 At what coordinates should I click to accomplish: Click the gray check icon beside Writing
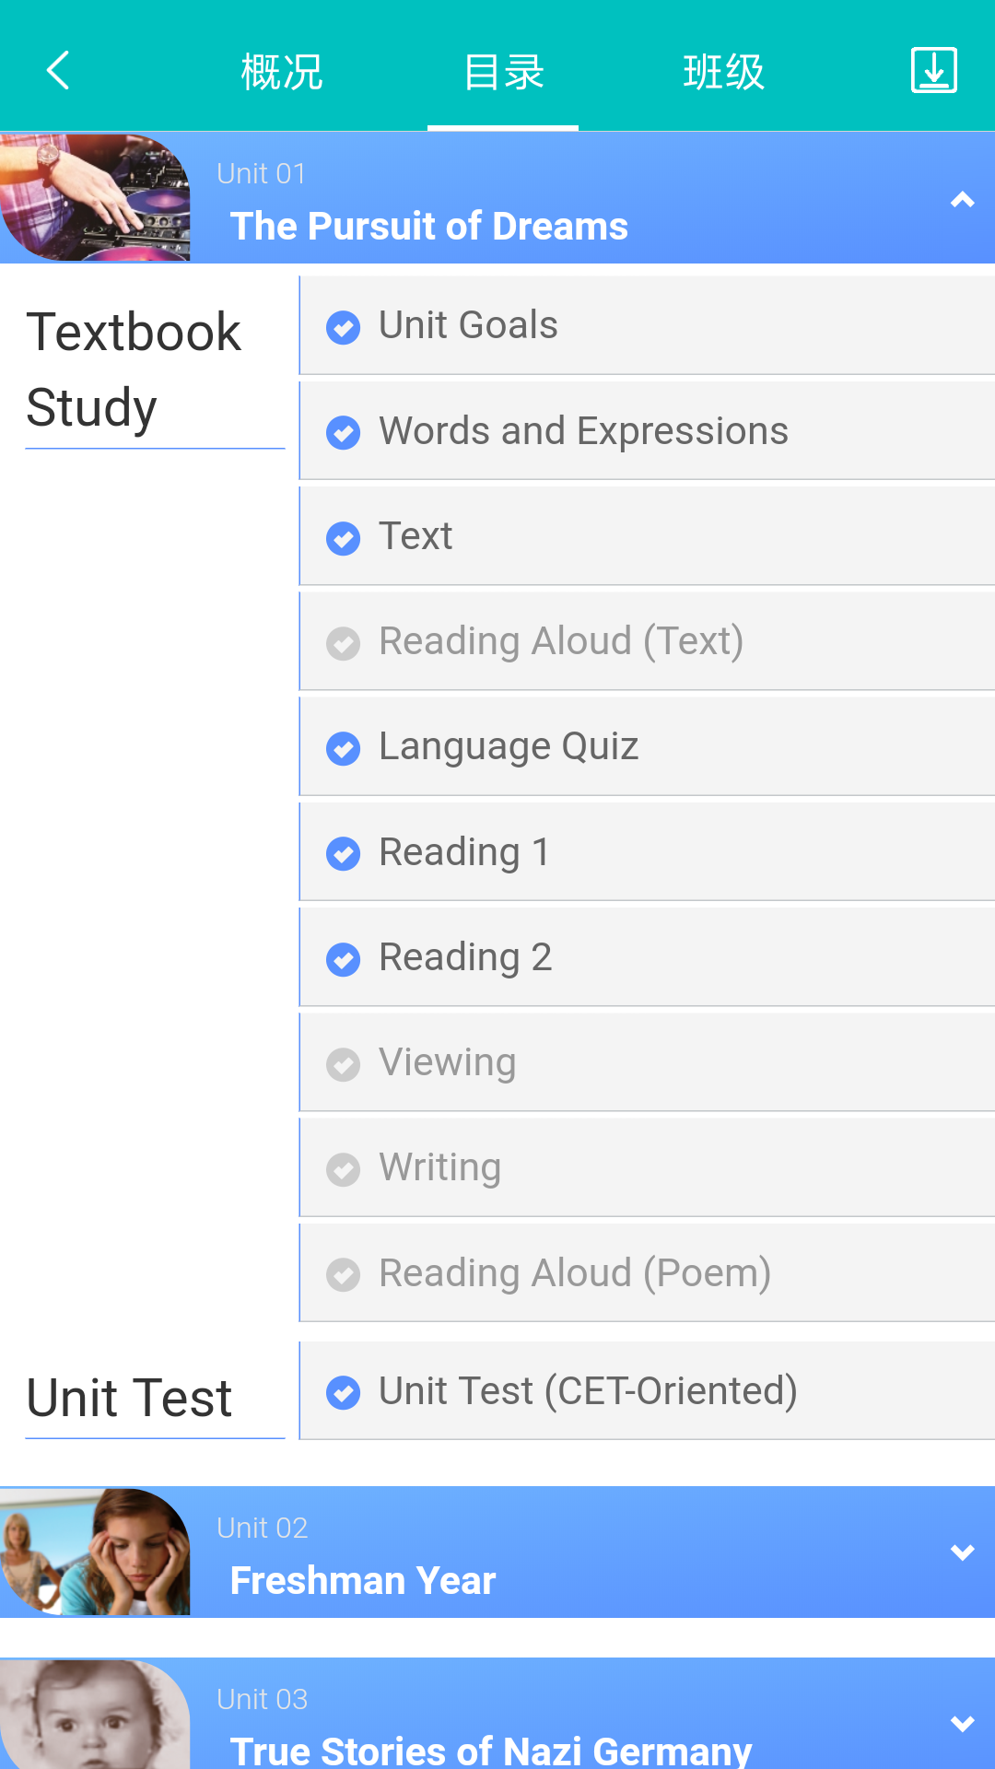pyautogui.click(x=343, y=1169)
